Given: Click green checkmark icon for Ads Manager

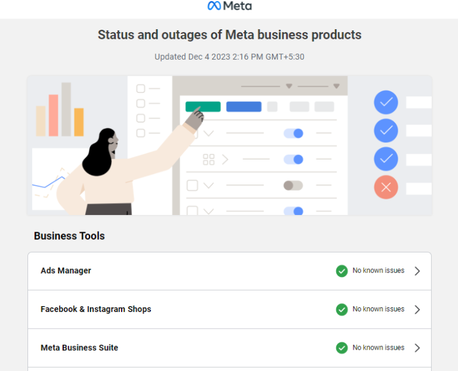Looking at the screenshot, I should click(x=342, y=271).
